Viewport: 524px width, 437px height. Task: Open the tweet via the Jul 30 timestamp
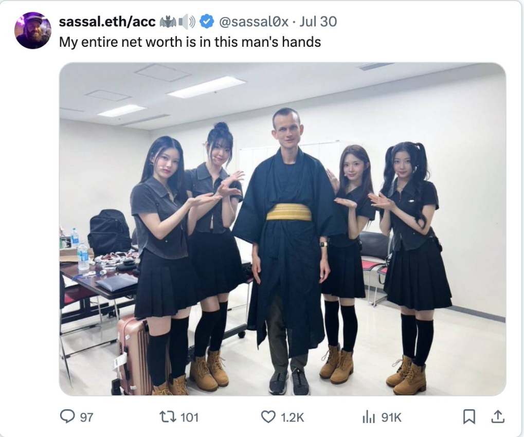point(318,22)
